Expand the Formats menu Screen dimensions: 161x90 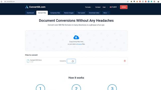pos(89,7)
